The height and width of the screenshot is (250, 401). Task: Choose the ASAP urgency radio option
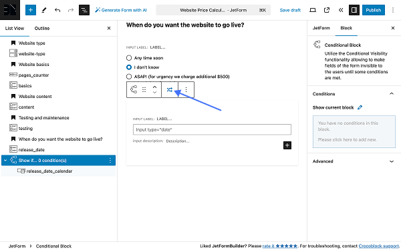pos(129,77)
